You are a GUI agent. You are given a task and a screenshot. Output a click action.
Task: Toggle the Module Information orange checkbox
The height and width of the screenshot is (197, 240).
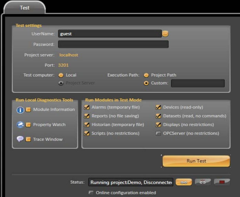tap(28, 110)
